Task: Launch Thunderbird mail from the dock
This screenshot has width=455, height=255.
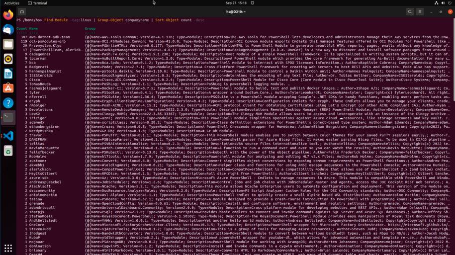Action: [x=8, y=29]
